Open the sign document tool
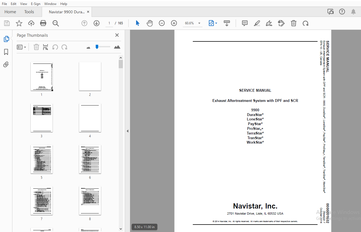The image size is (361, 232). [269, 23]
